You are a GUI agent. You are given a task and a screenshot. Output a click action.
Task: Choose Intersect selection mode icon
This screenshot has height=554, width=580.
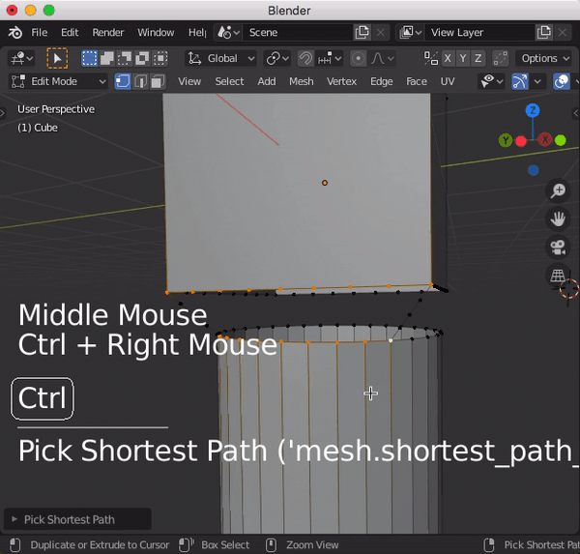(x=160, y=58)
